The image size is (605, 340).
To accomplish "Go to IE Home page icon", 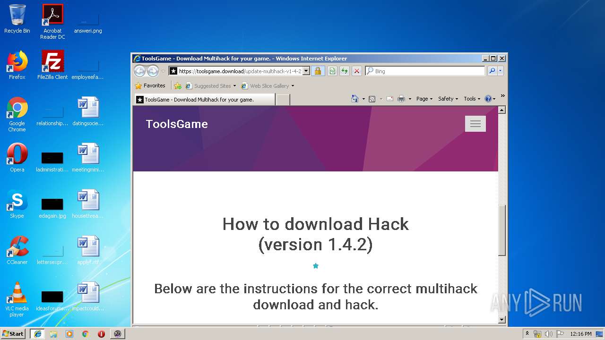I will [355, 99].
